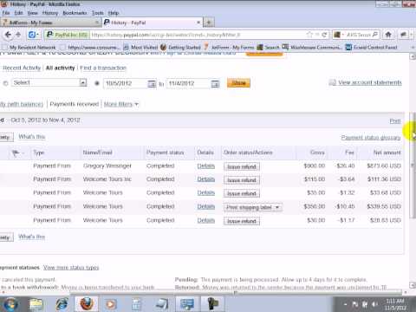Click the search engine icon in search box
Screen dimensions: 416x312
[337, 35]
